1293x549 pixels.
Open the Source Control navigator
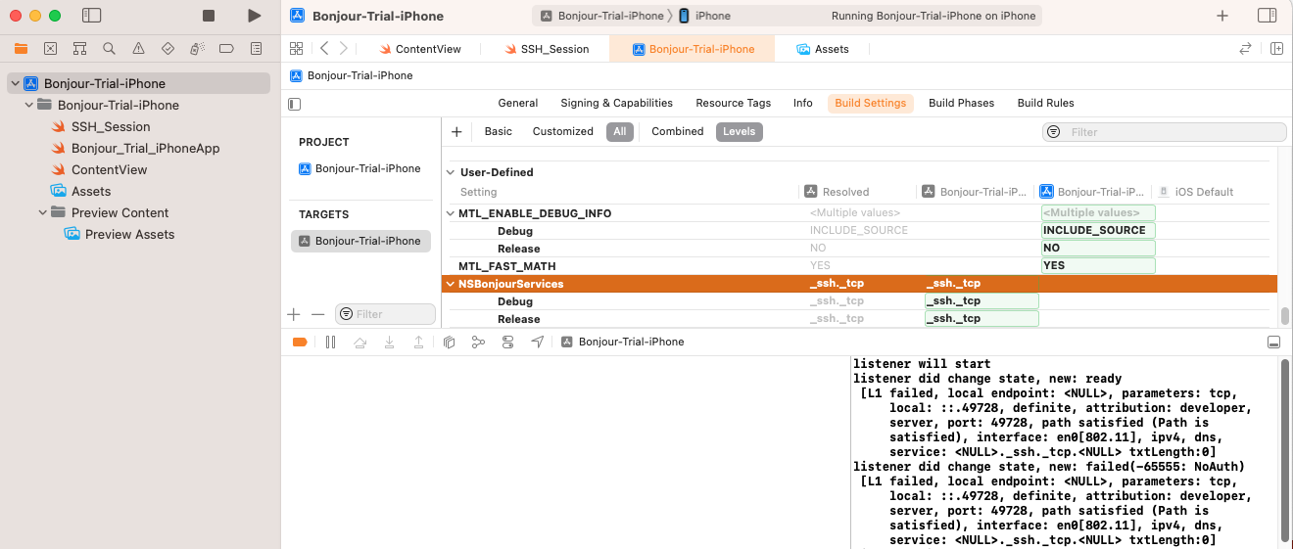50,48
